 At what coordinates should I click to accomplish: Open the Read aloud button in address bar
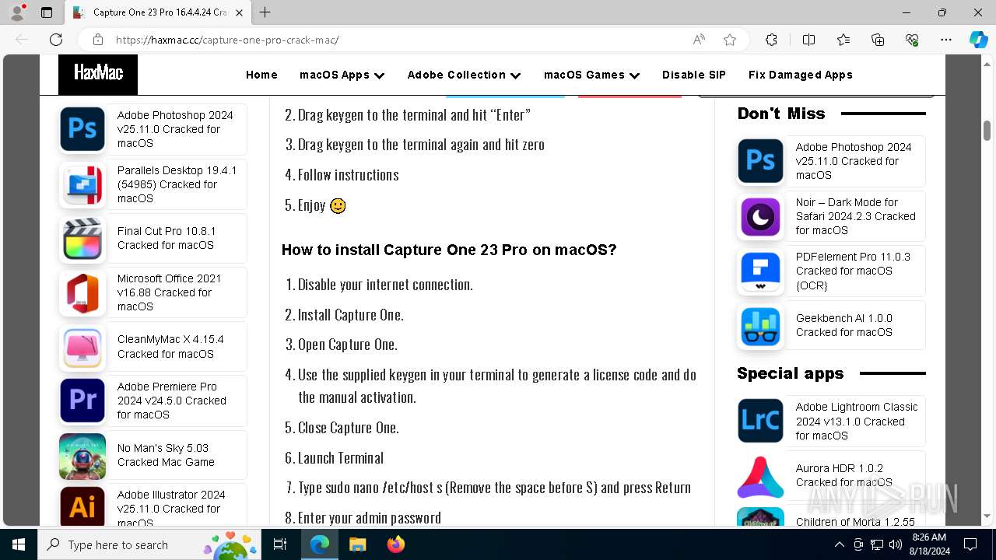[699, 40]
